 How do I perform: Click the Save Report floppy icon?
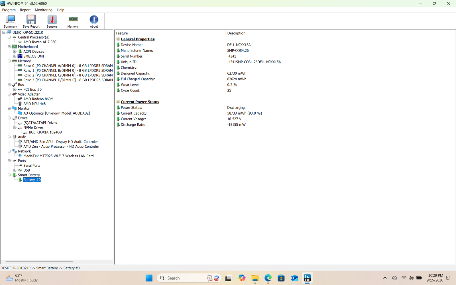31,21
